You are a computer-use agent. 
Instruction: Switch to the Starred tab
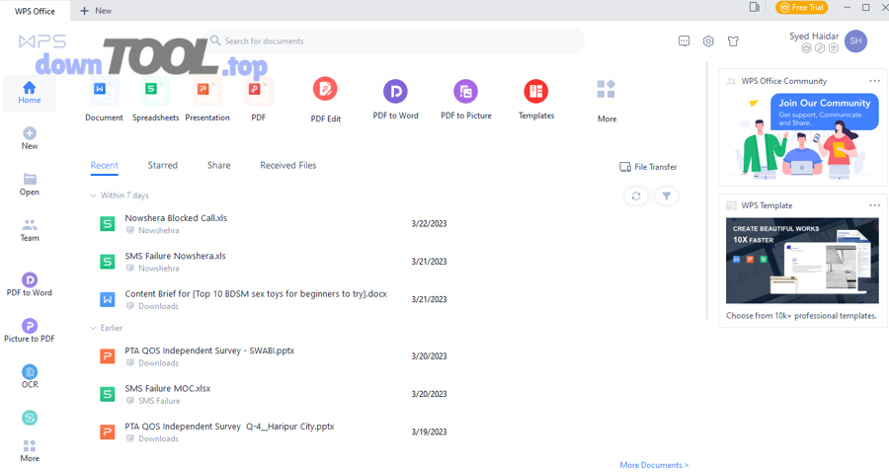click(163, 166)
